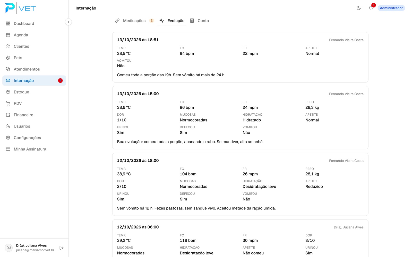Click the note "Comeu toda a porção das 19h"
The image size is (412, 257).
click(171, 75)
